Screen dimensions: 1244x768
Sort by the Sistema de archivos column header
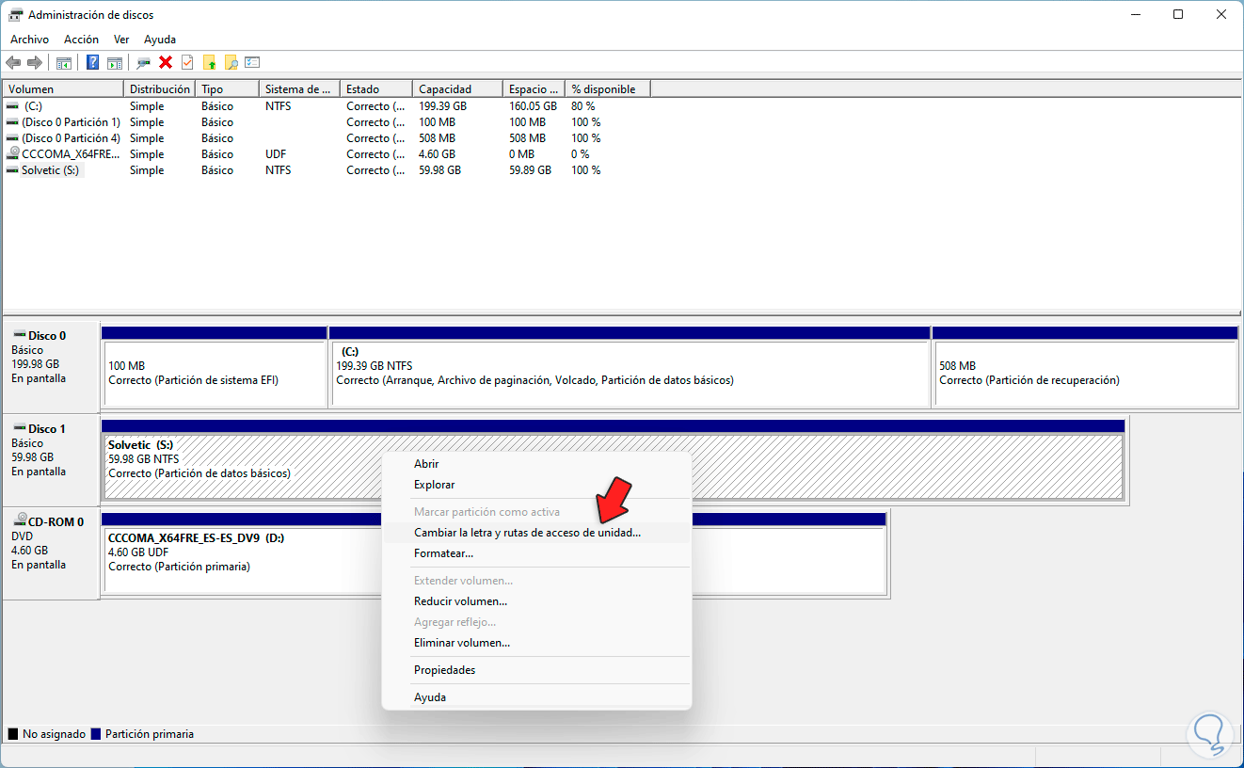pyautogui.click(x=299, y=89)
